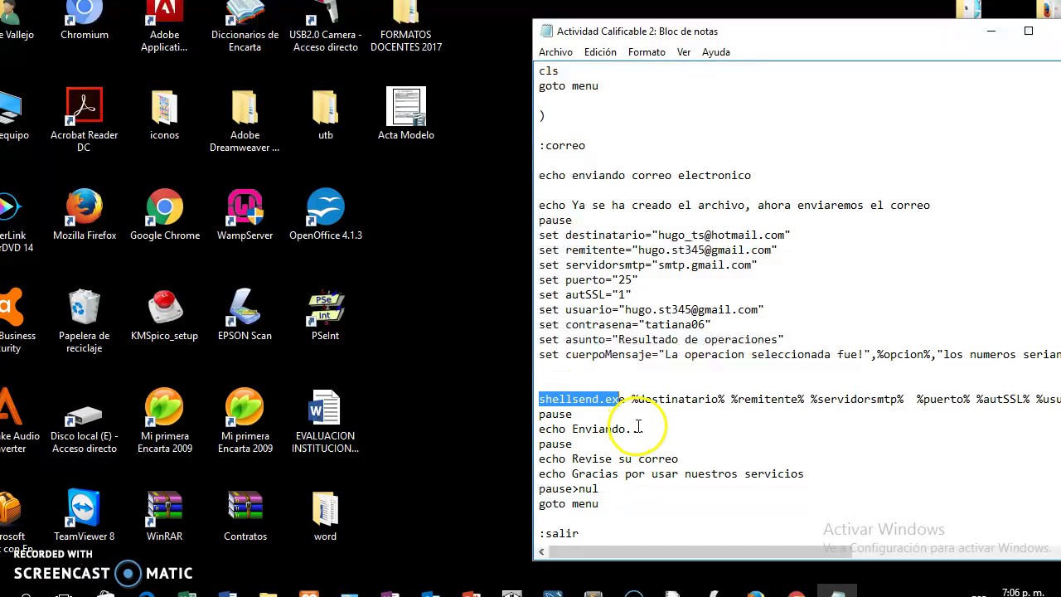Click the "pause>nul" line

tap(569, 488)
